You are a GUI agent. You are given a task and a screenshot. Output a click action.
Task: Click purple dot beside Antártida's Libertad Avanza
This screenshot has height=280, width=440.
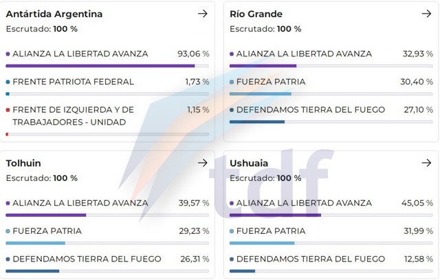coord(8,54)
